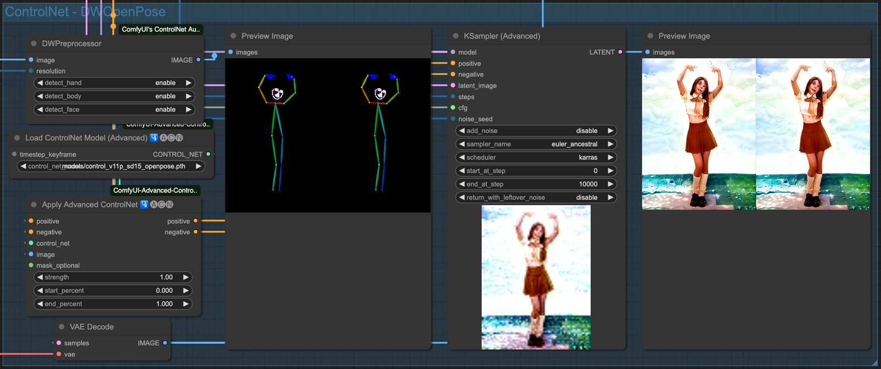
Task: Open the sampler_name dropdown showing euler_ancestral
Action: pyautogui.click(x=536, y=144)
